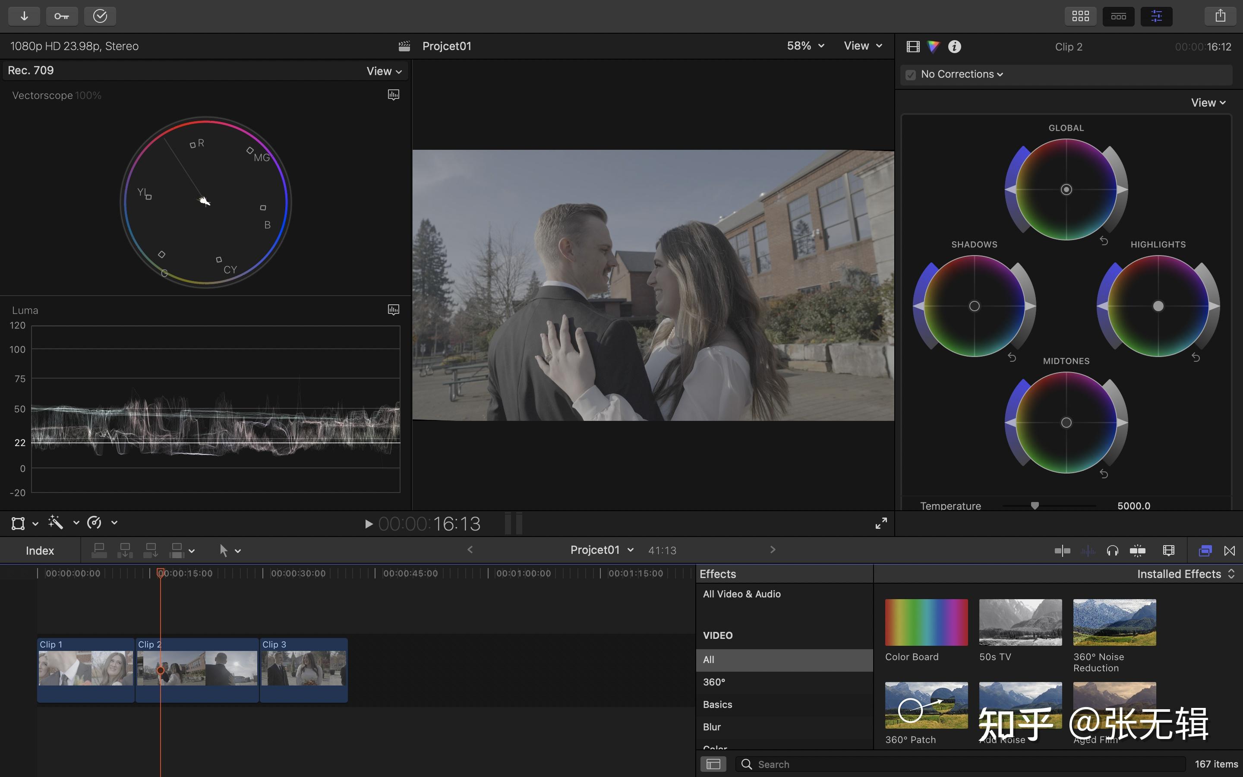Toggle the effects browser button

1205,551
